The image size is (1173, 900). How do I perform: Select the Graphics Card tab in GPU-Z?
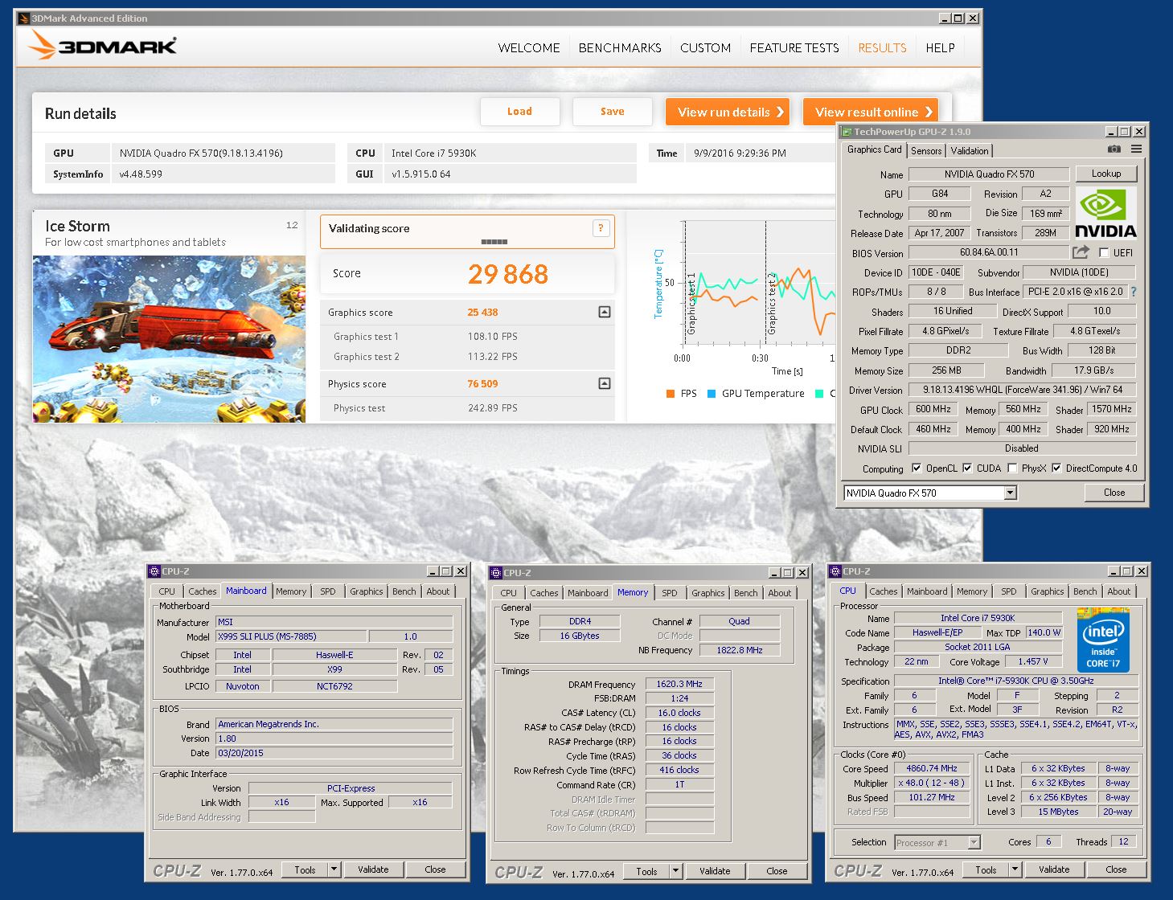click(x=874, y=149)
